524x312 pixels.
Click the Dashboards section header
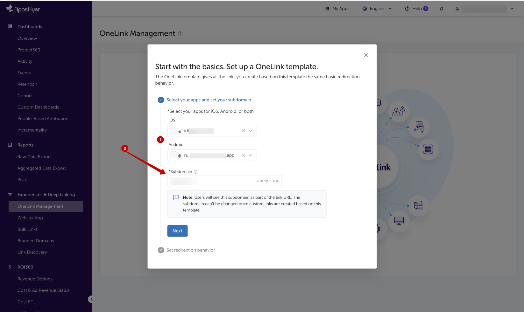tap(30, 27)
